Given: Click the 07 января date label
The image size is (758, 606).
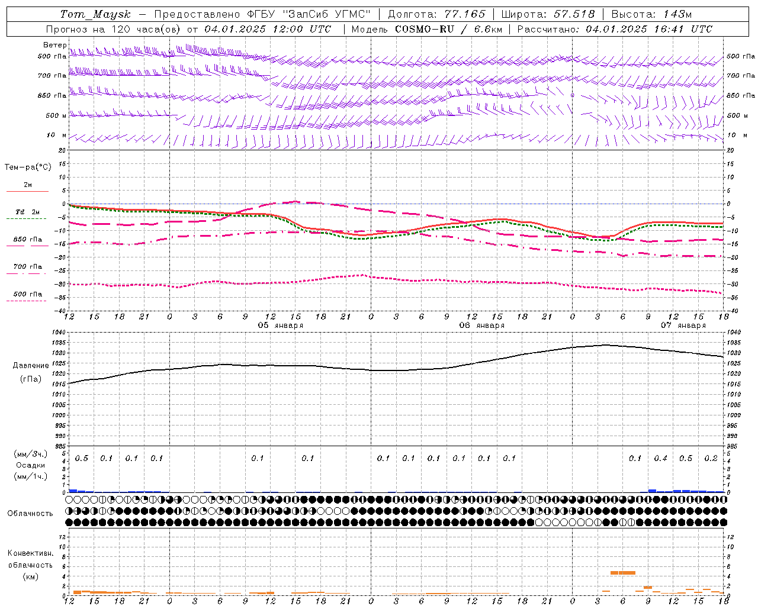Looking at the screenshot, I should pyautogui.click(x=683, y=325).
